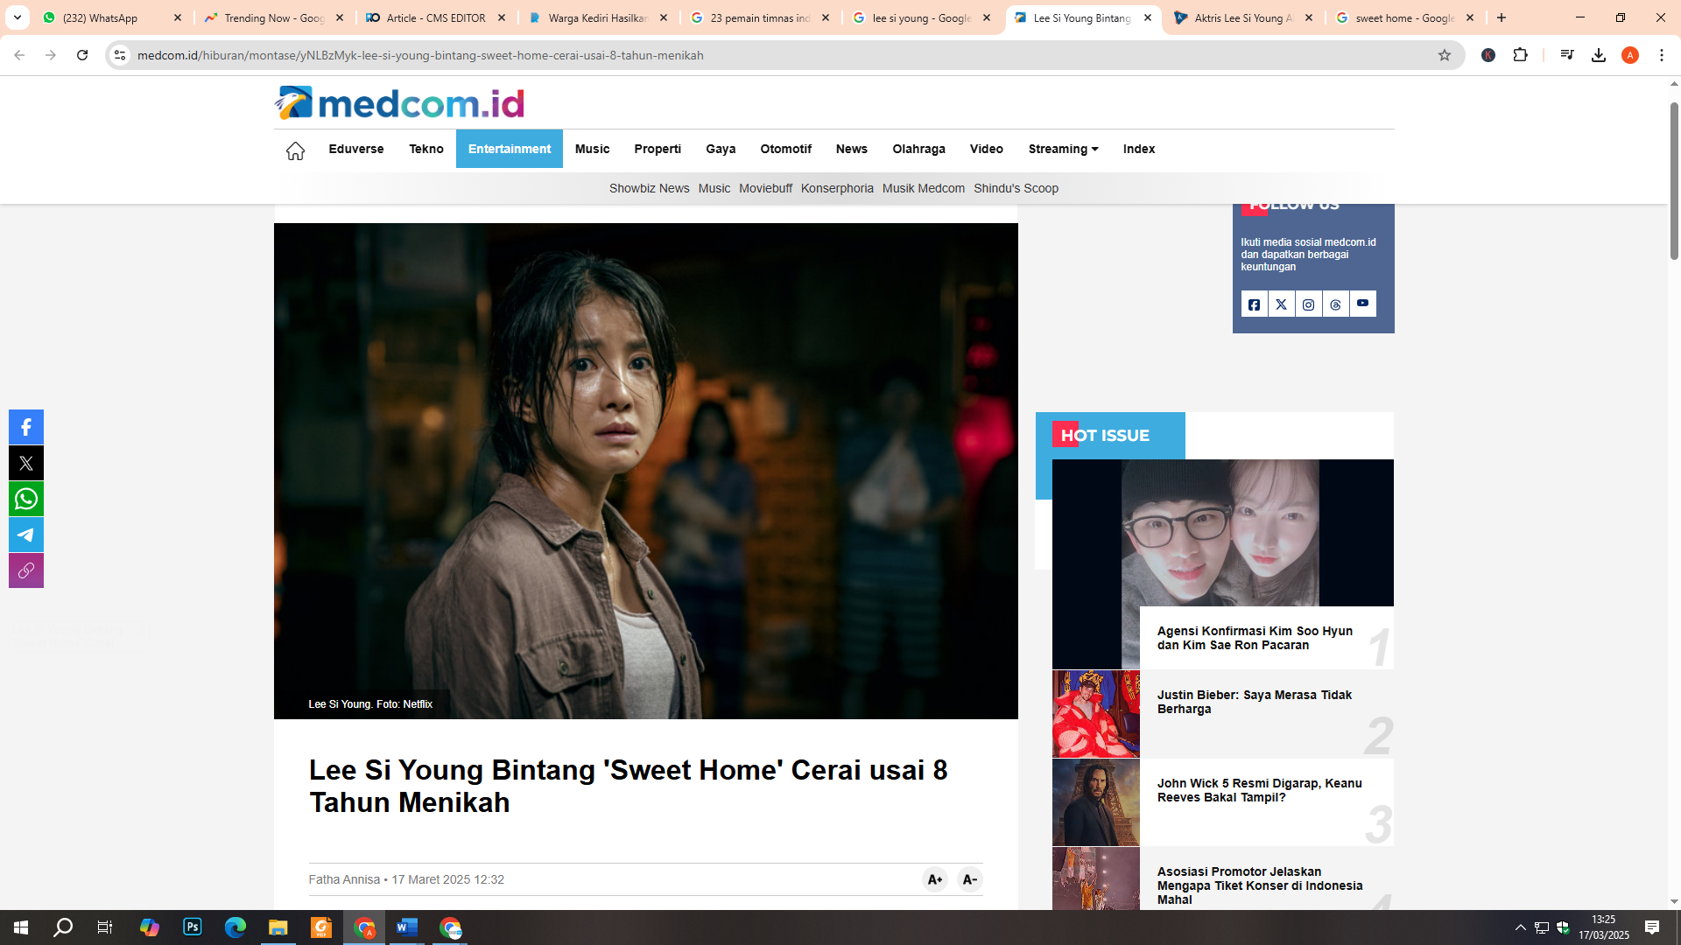Click the browser address bar URL

tap(420, 55)
